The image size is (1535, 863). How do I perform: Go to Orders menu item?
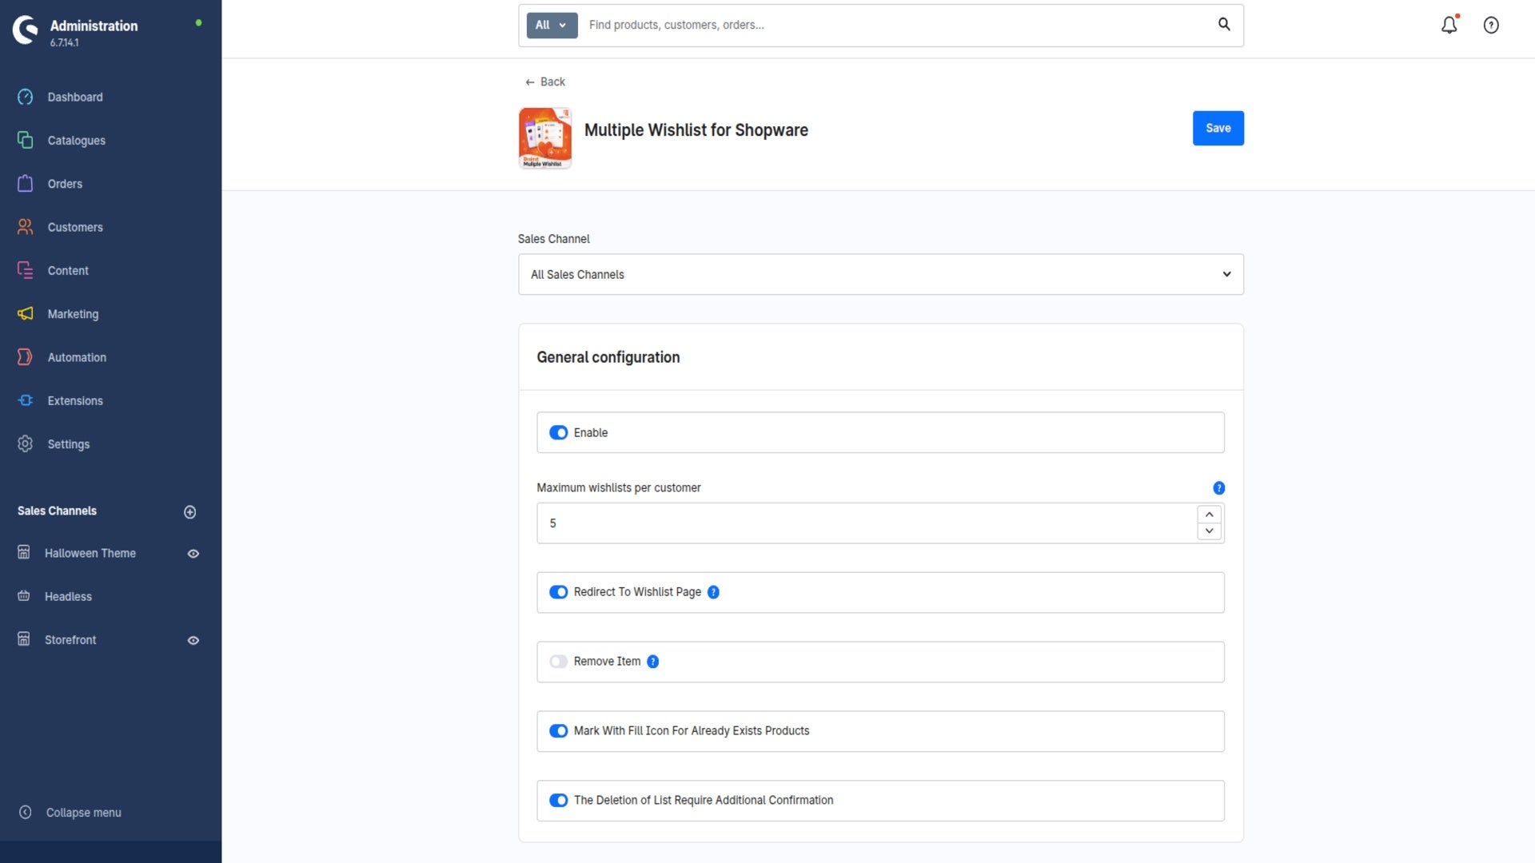pyautogui.click(x=65, y=184)
